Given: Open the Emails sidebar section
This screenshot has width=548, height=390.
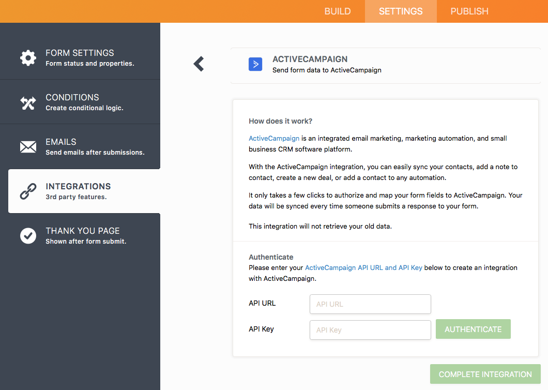Looking at the screenshot, I should pos(95,146).
